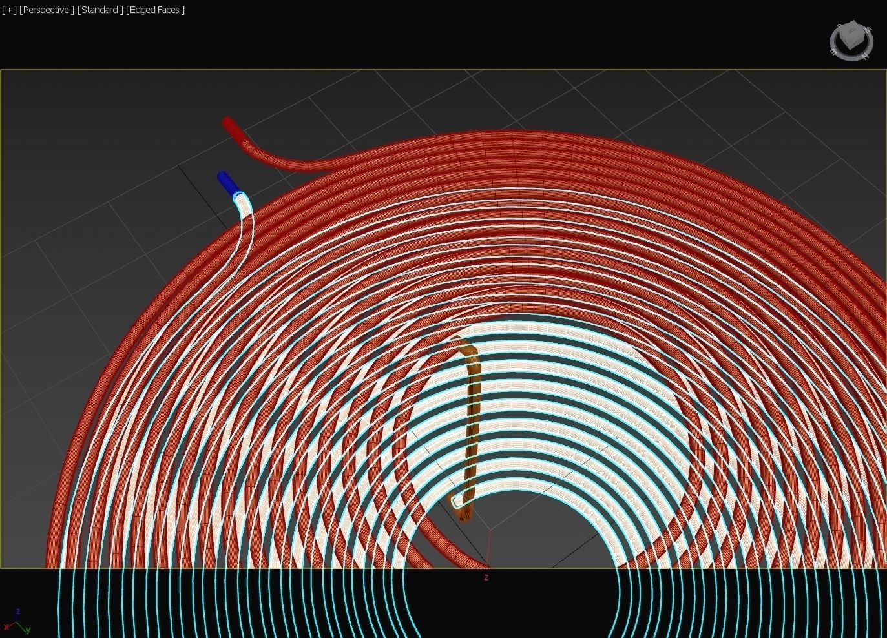Open the [Perspective] view menu
This screenshot has width=887, height=638.
point(47,10)
